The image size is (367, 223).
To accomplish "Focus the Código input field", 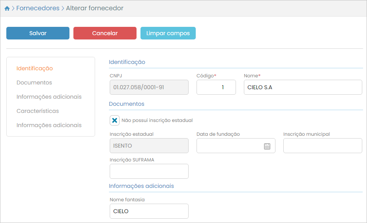I will [216, 87].
